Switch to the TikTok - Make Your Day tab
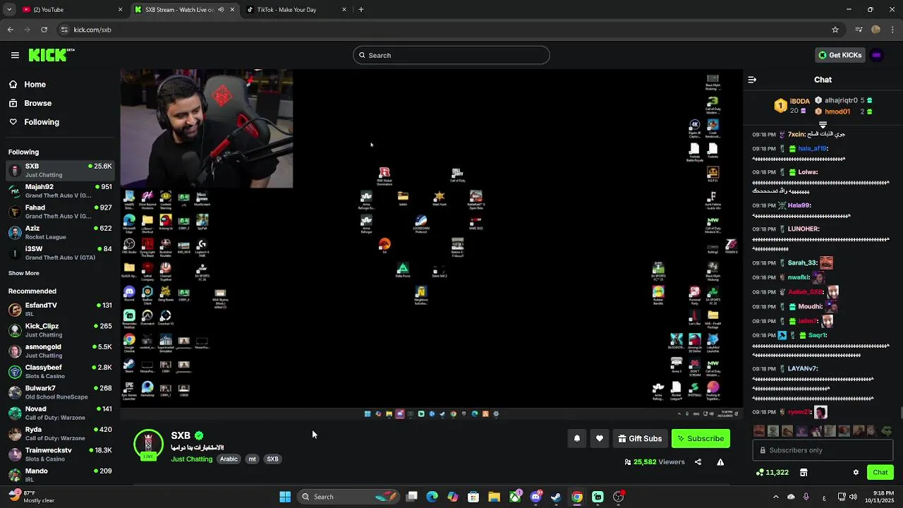 [x=295, y=10]
